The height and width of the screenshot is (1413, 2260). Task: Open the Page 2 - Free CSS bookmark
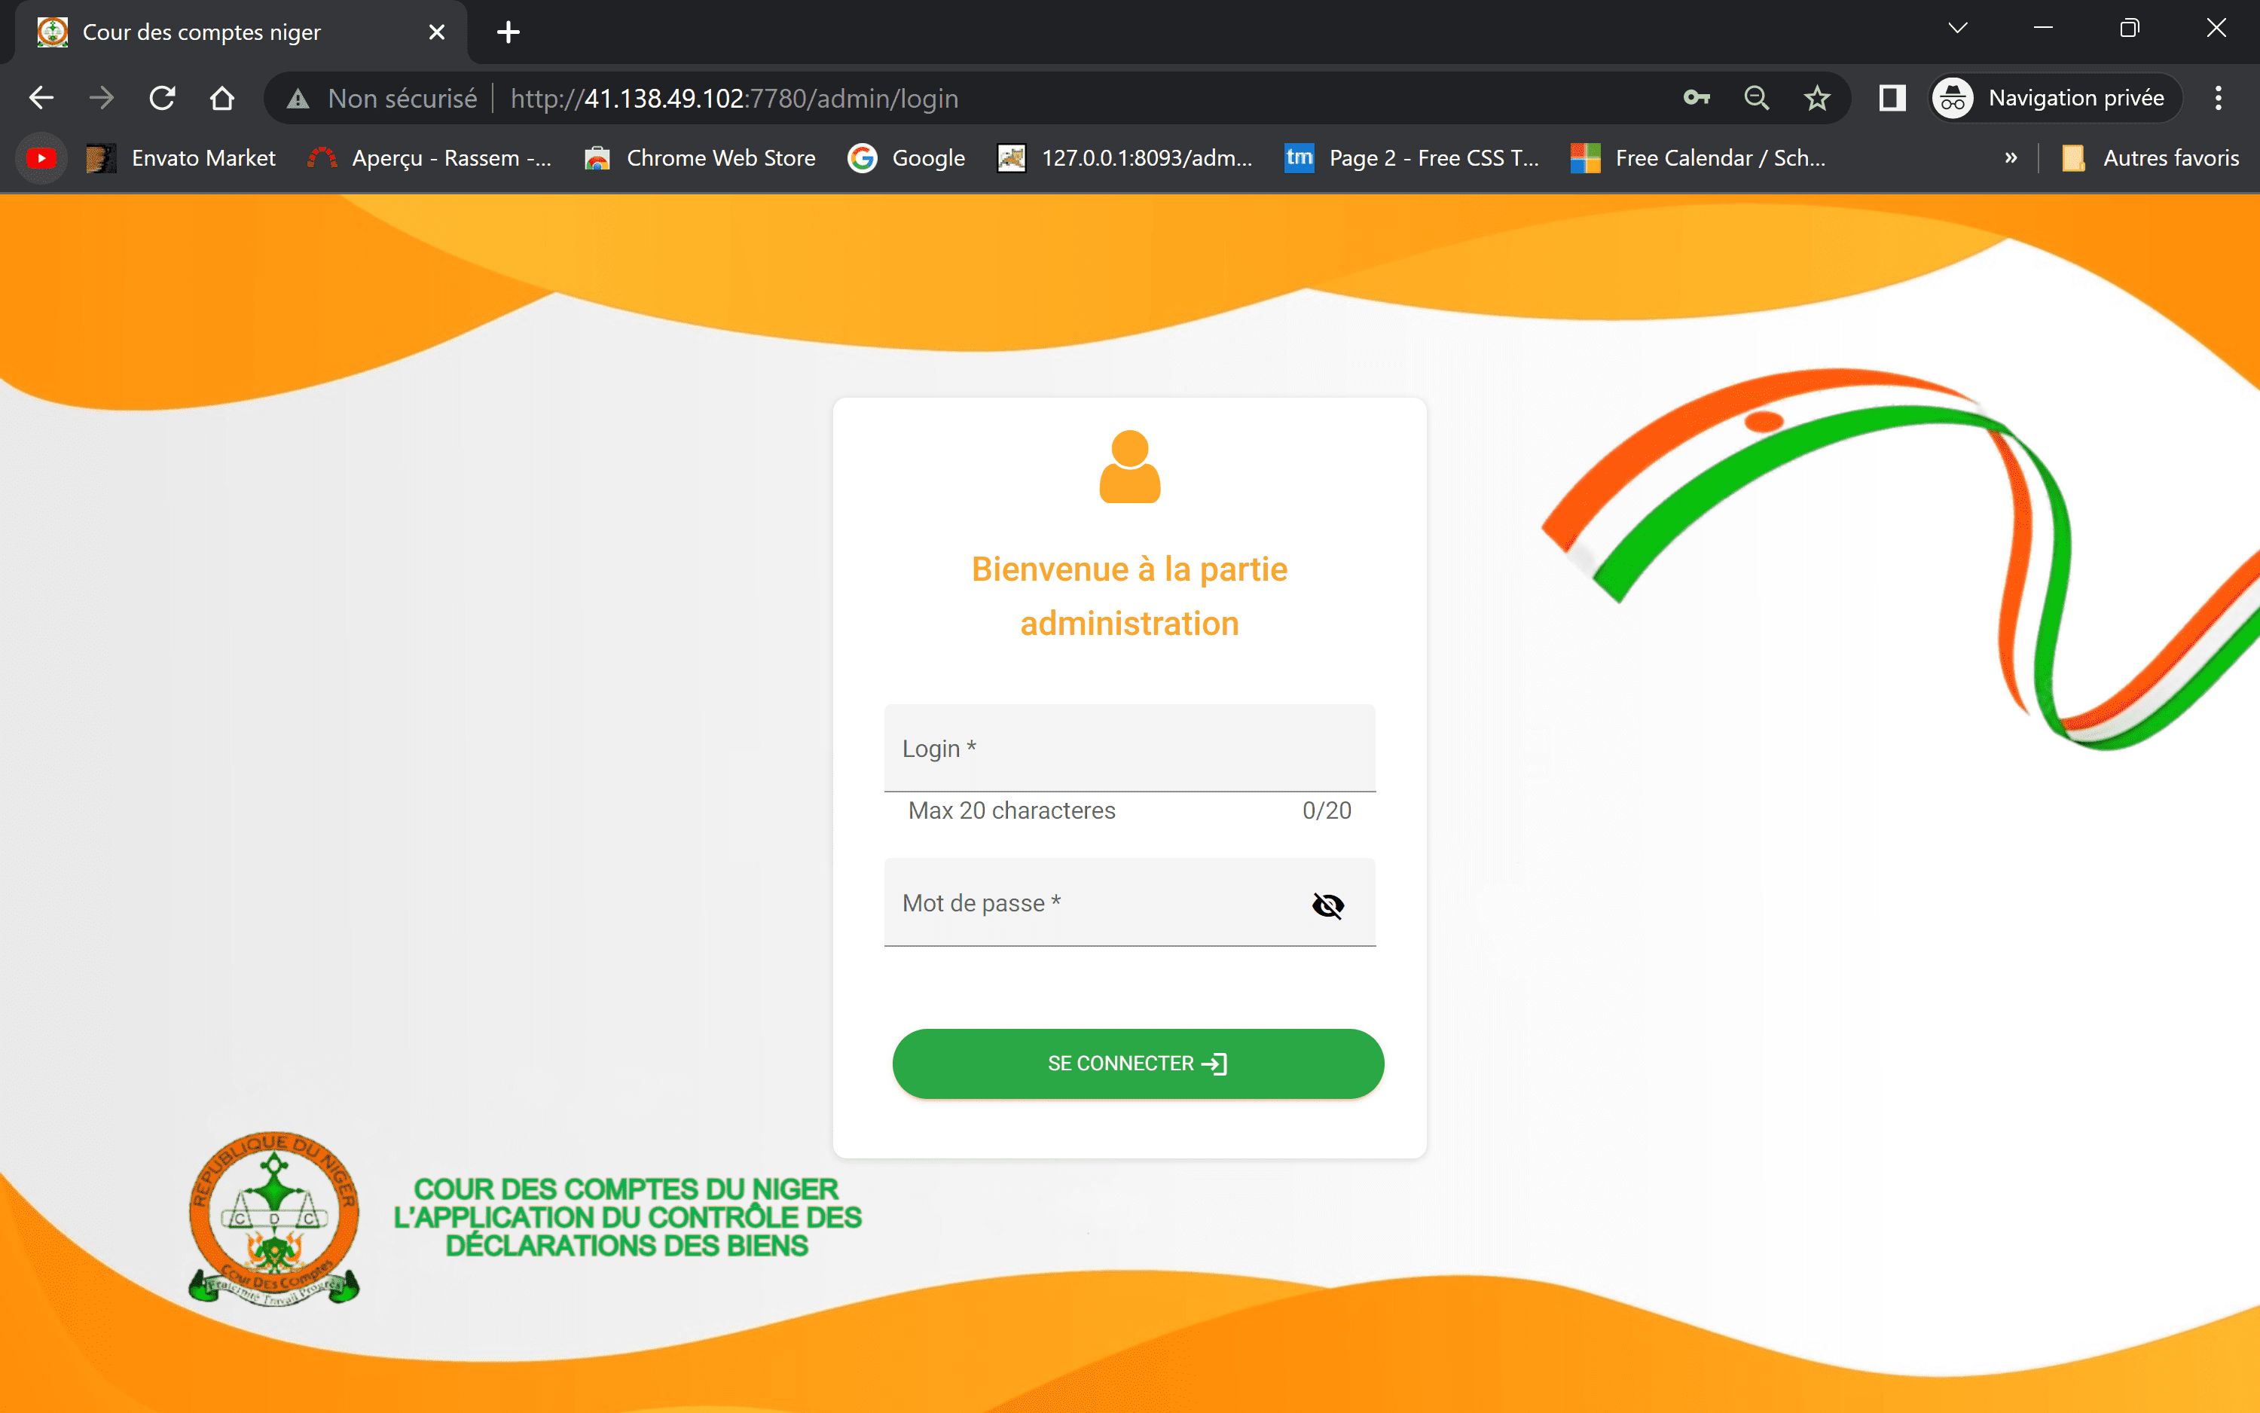tap(1412, 158)
